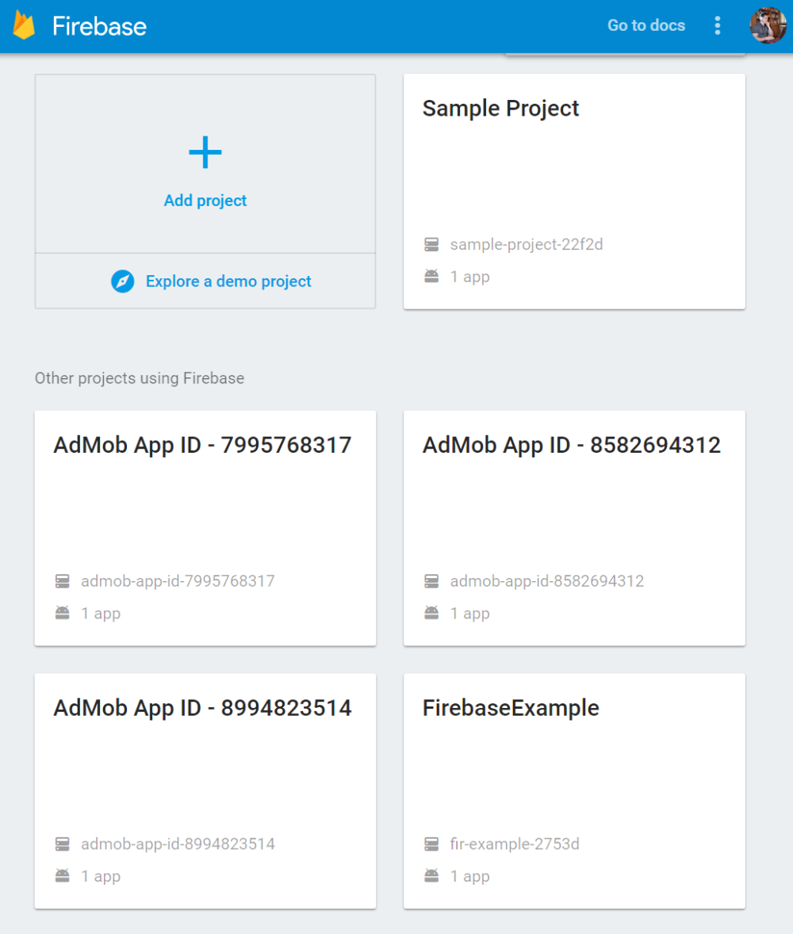This screenshot has height=934, width=793.
Task: Click the Add project button
Action: tap(205, 201)
